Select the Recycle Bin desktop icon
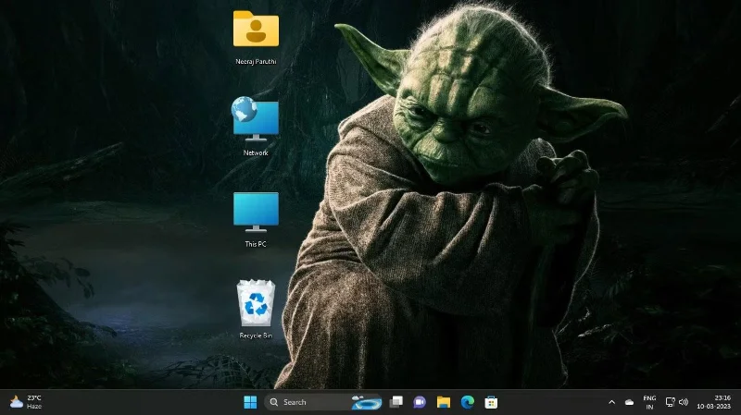Screen dimensions: 741x415 click(x=256, y=303)
